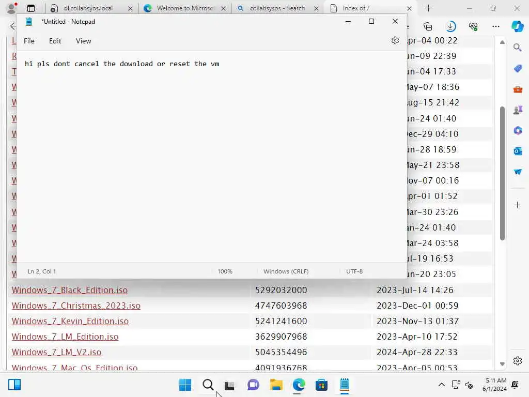Click Ln 2, Col 1 status
The image size is (529, 397).
pos(42,271)
